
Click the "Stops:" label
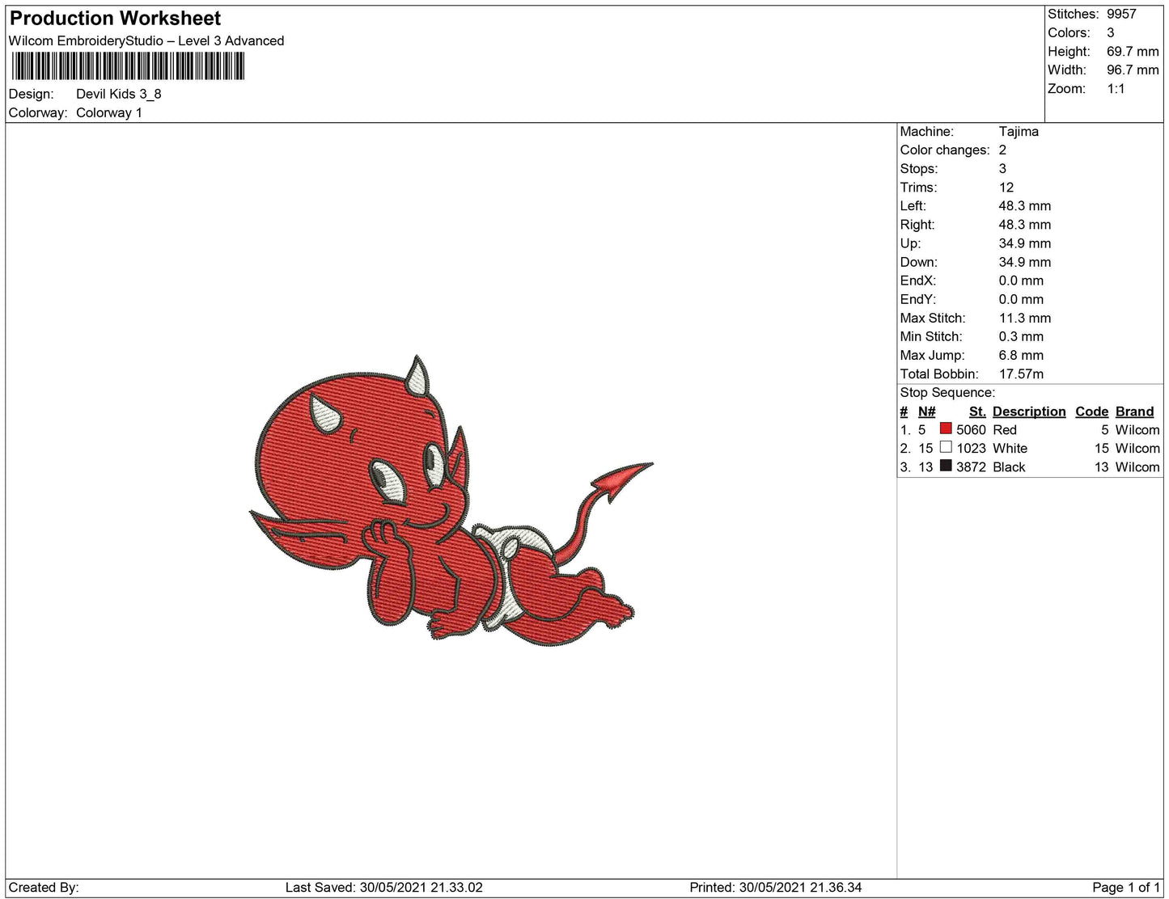(919, 168)
